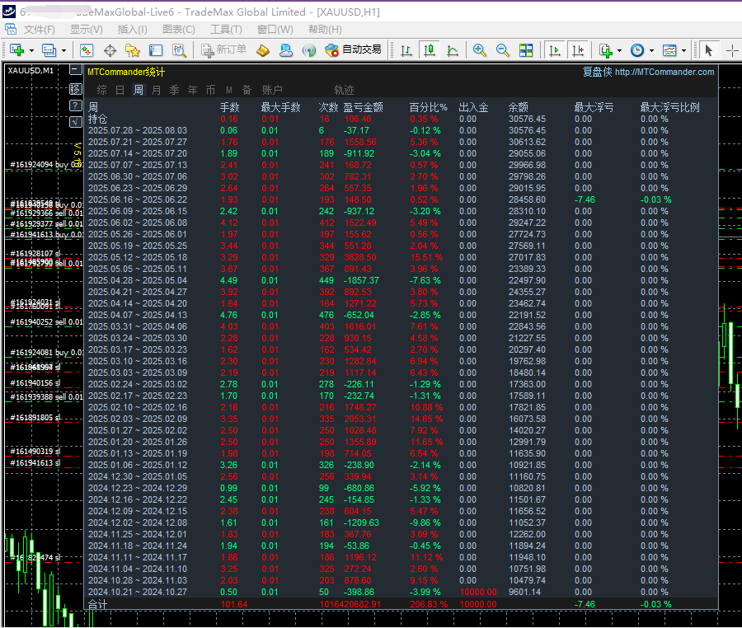
Task: Open the question mark help icon
Action: point(76,105)
